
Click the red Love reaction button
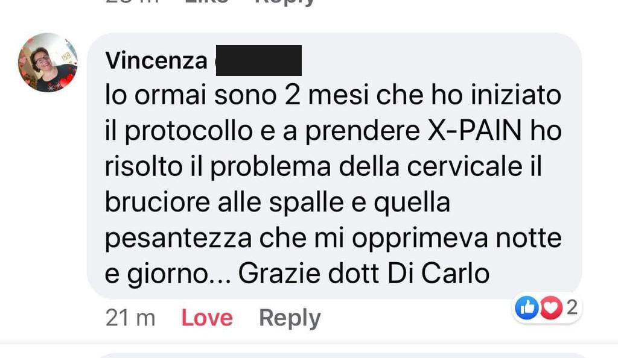pos(207,318)
